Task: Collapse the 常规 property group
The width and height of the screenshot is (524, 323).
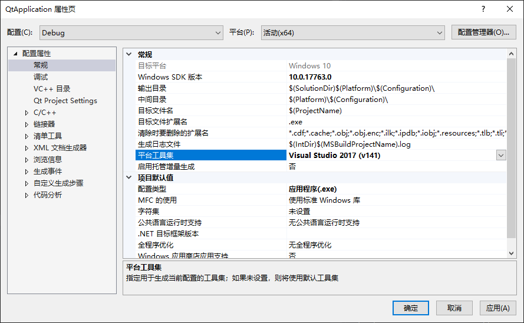Action: [x=129, y=54]
